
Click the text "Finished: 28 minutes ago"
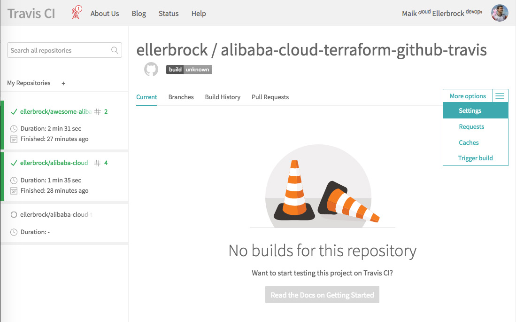(x=54, y=191)
